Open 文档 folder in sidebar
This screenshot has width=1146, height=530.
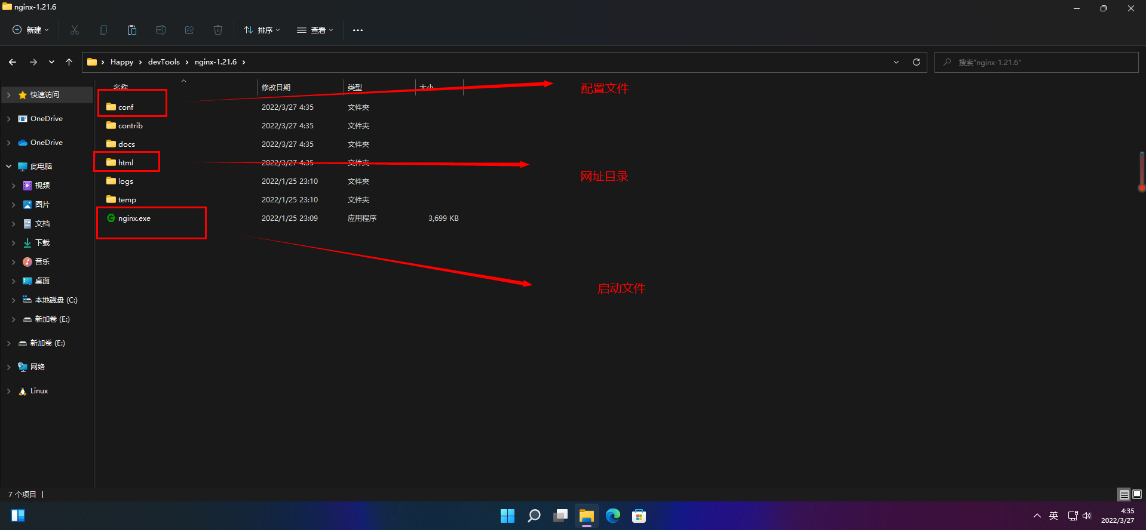click(42, 224)
